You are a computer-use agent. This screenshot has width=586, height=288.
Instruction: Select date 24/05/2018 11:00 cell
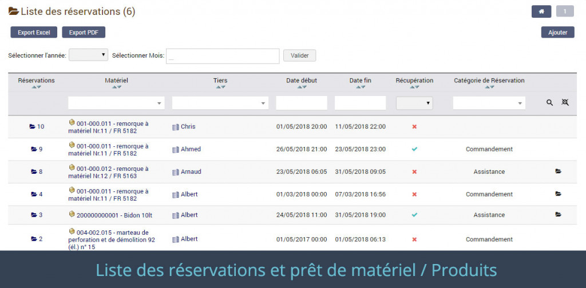[x=302, y=215]
